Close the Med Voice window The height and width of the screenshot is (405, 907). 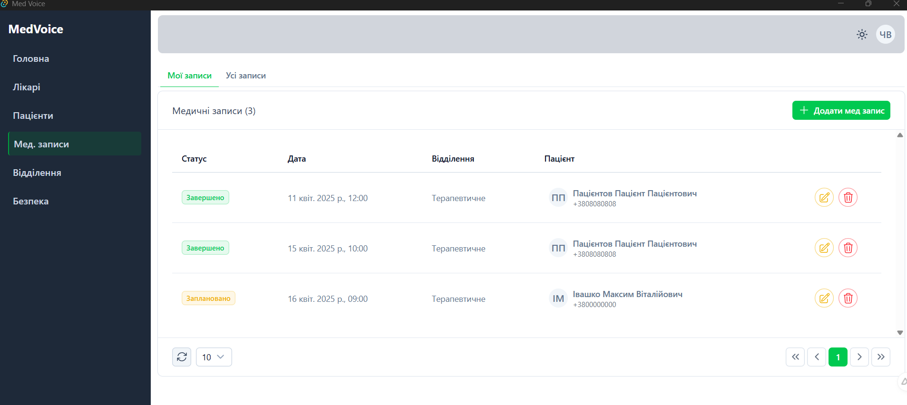896,4
